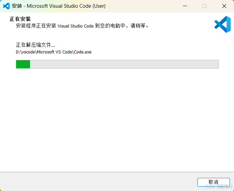
Task: Click the path D:\vscode\Microsoft VS Code\Code.exe
Action: point(54,52)
